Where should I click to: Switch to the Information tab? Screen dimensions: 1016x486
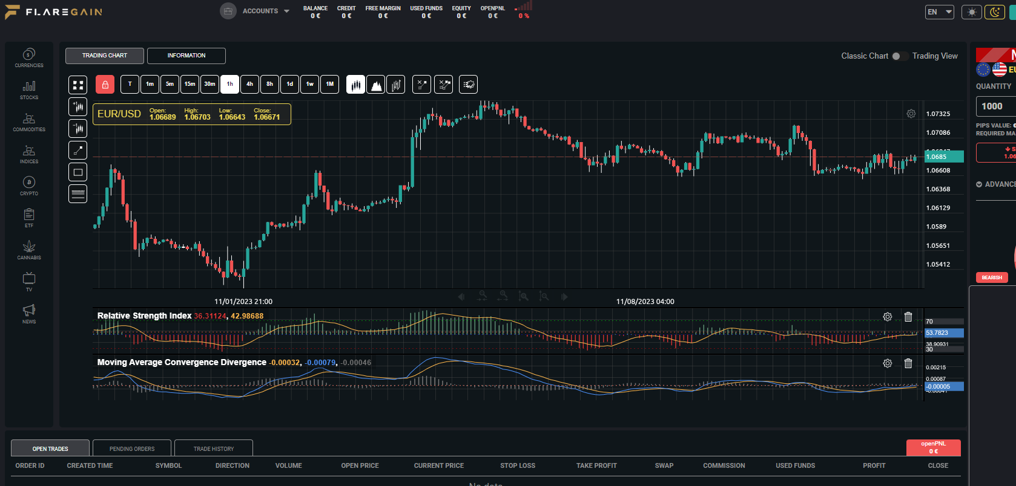(186, 56)
